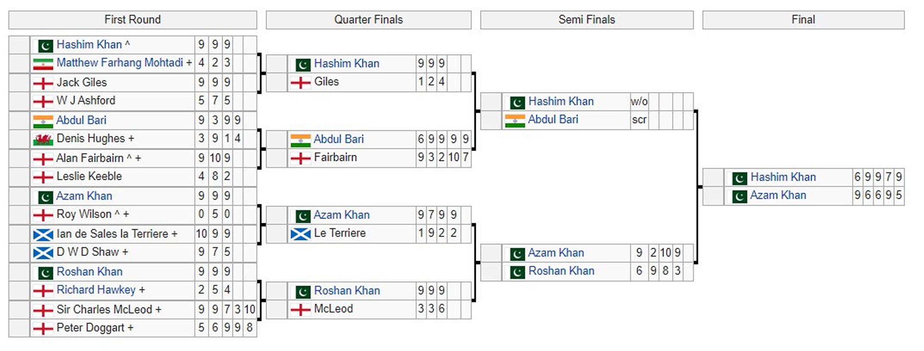Click the England flag next to Jack Giles
The image size is (924, 351).
[x=43, y=83]
